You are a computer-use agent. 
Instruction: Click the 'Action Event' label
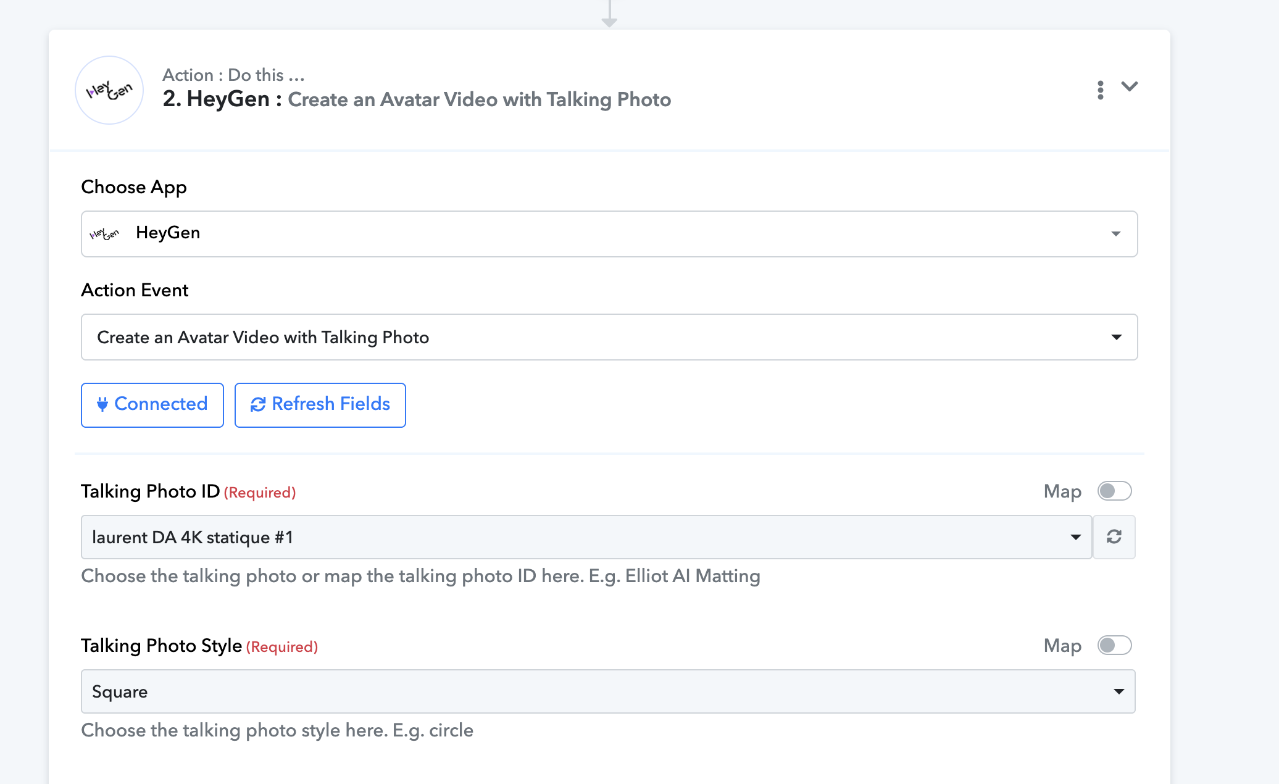(135, 290)
